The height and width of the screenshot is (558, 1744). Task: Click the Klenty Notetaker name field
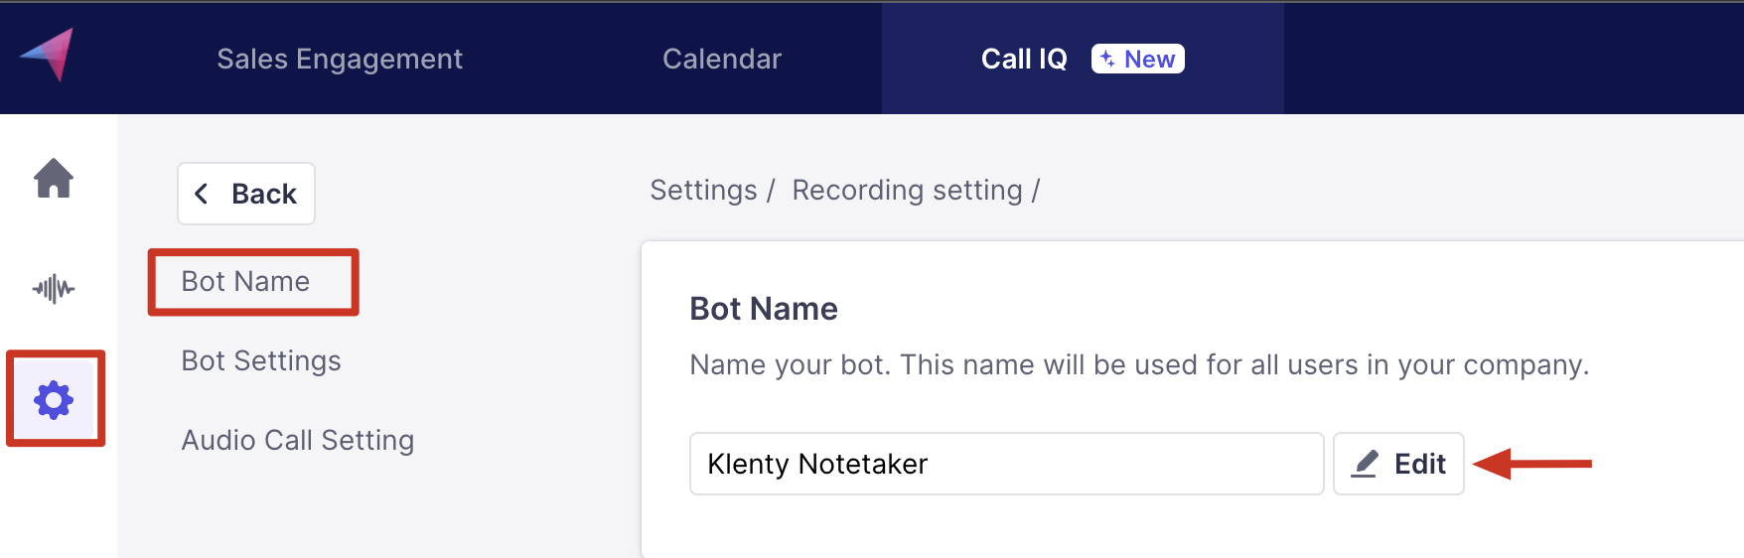click(x=1007, y=464)
